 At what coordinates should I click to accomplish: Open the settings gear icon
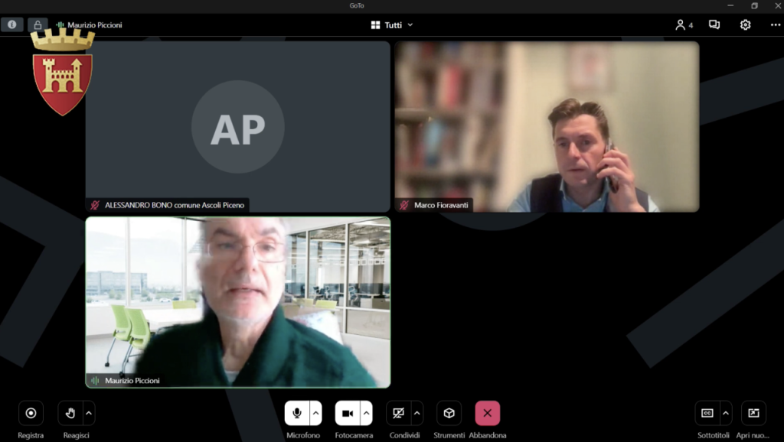745,24
